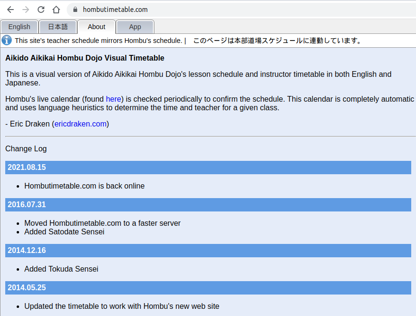Click 'Hombutimetable.com is back online' entry
The height and width of the screenshot is (316, 416).
point(84,186)
